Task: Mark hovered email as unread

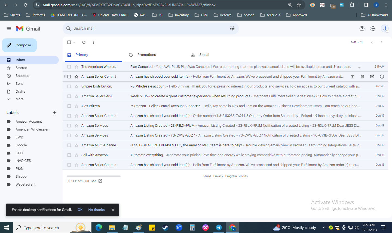Action: tap(372, 77)
